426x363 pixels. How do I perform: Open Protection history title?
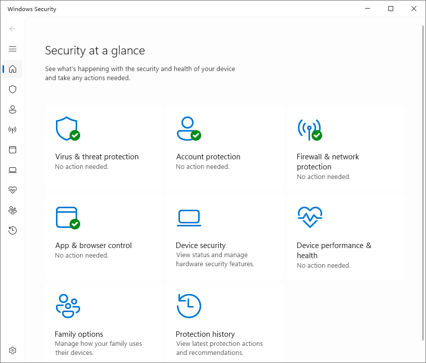pyautogui.click(x=205, y=334)
